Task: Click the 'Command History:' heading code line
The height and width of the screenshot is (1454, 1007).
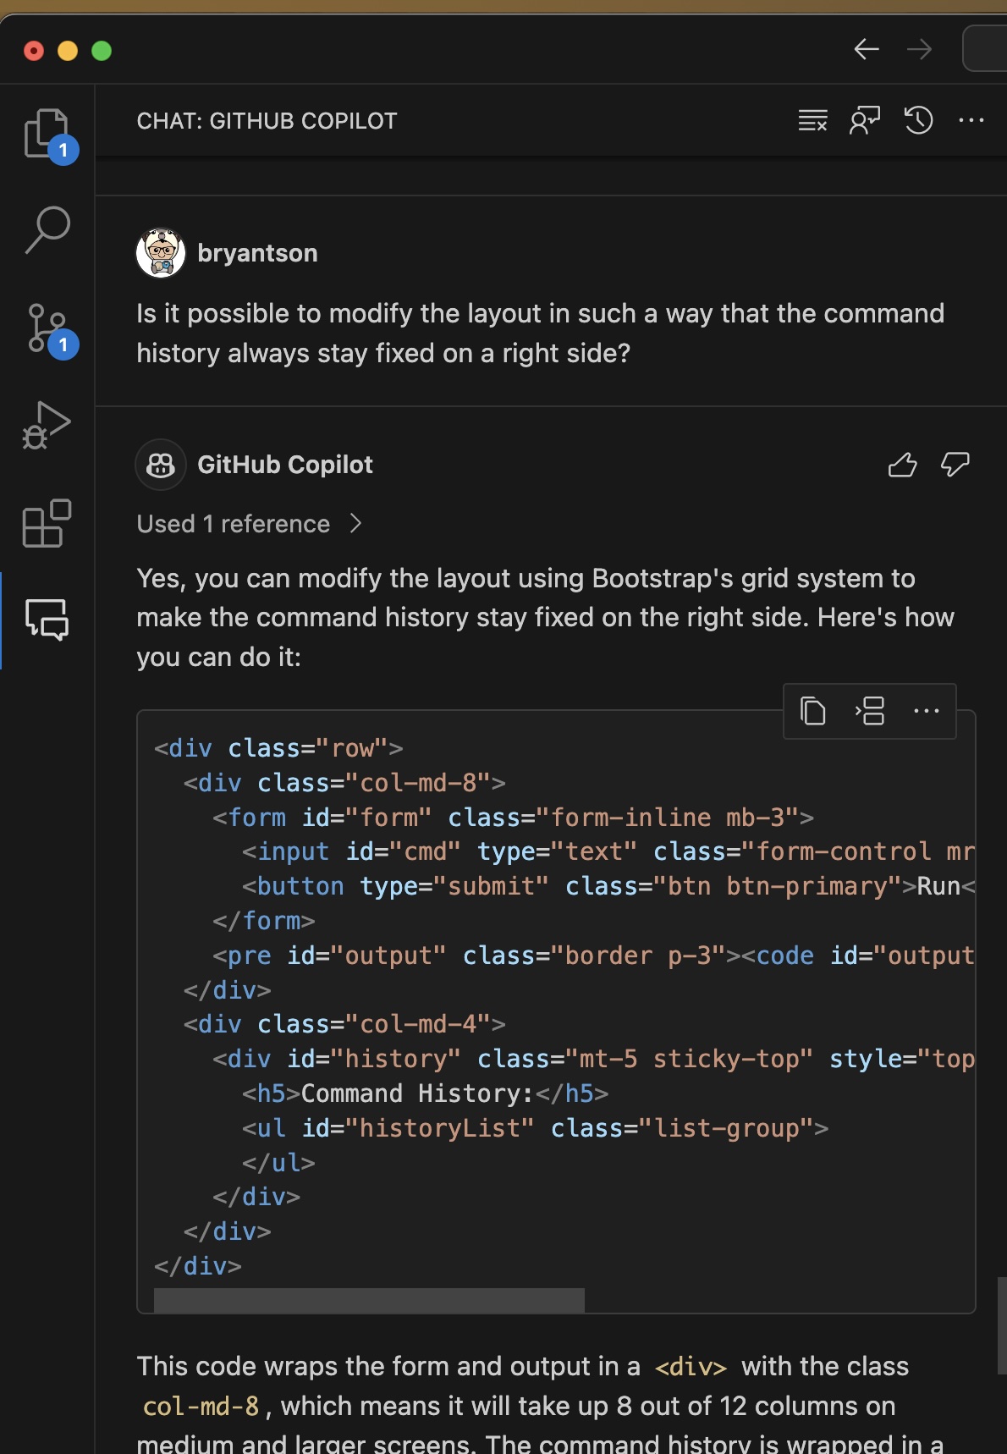Action: pos(425,1093)
